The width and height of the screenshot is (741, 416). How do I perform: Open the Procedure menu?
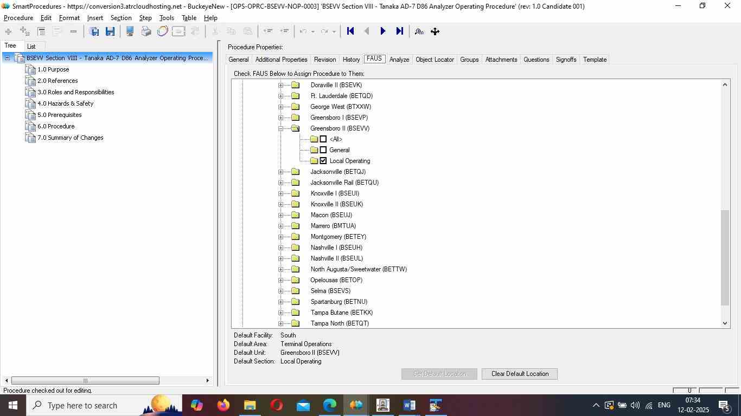18,18
